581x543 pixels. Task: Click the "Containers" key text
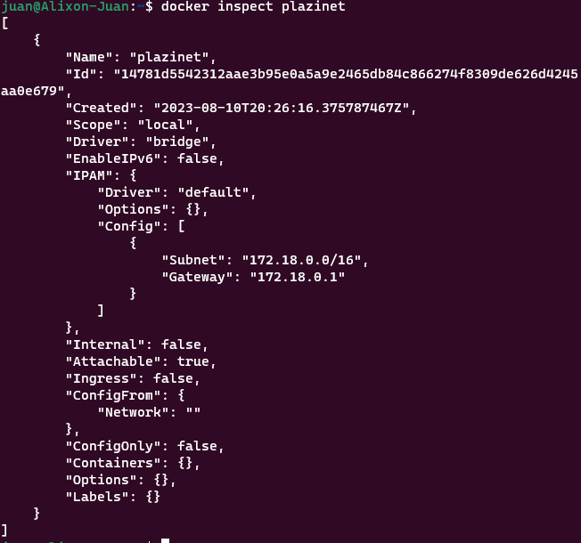[x=113, y=463]
